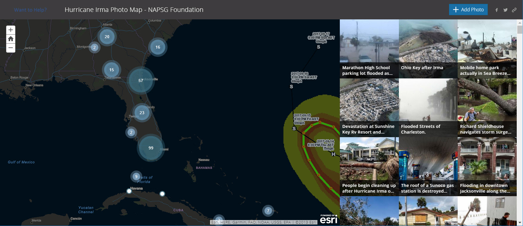Open the 20-photo cluster near Atlanta
This screenshot has width=523, height=226.
(107, 37)
